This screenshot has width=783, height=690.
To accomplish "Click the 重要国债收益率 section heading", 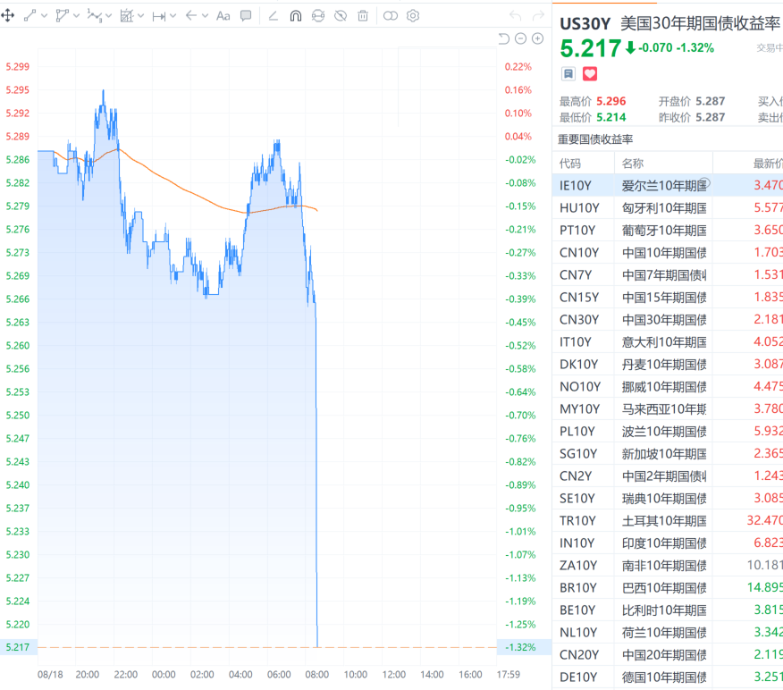I will pos(595,139).
